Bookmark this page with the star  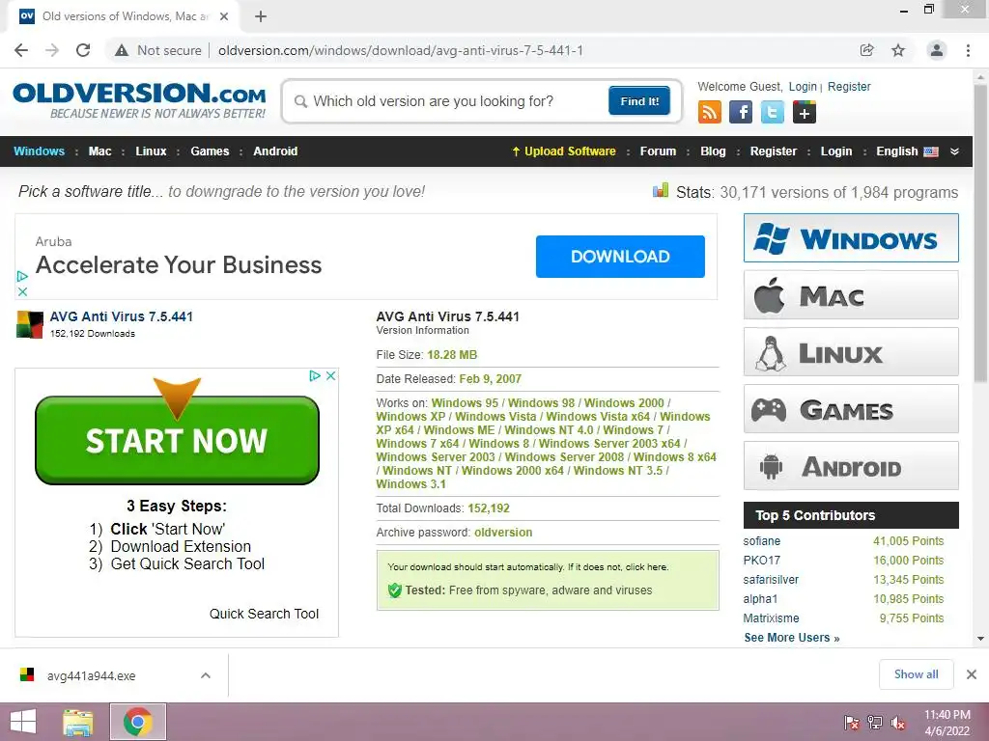pyautogui.click(x=898, y=50)
